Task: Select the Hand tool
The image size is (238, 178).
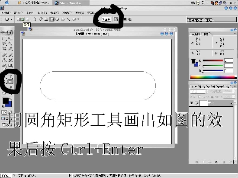Action: pos(4,93)
